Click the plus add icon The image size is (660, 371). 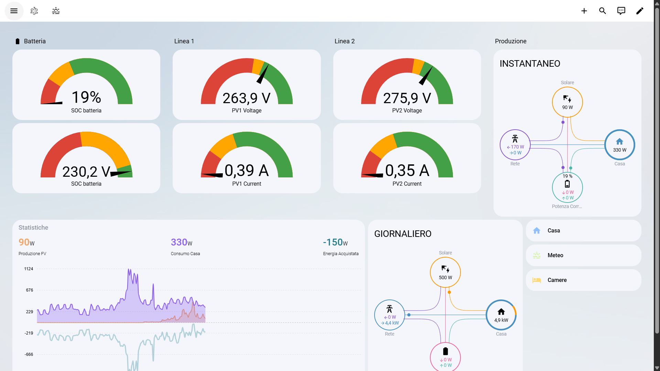pyautogui.click(x=584, y=11)
